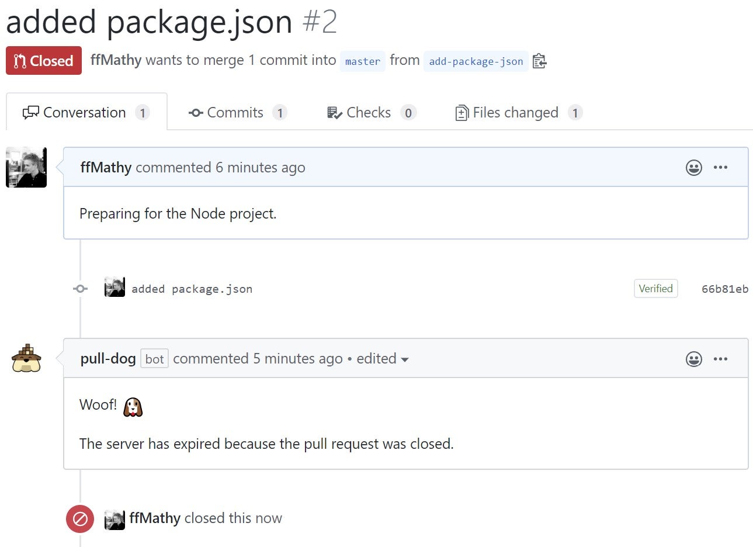This screenshot has height=547, width=753.
Task: Click the red closed event icon
Action: (x=80, y=518)
